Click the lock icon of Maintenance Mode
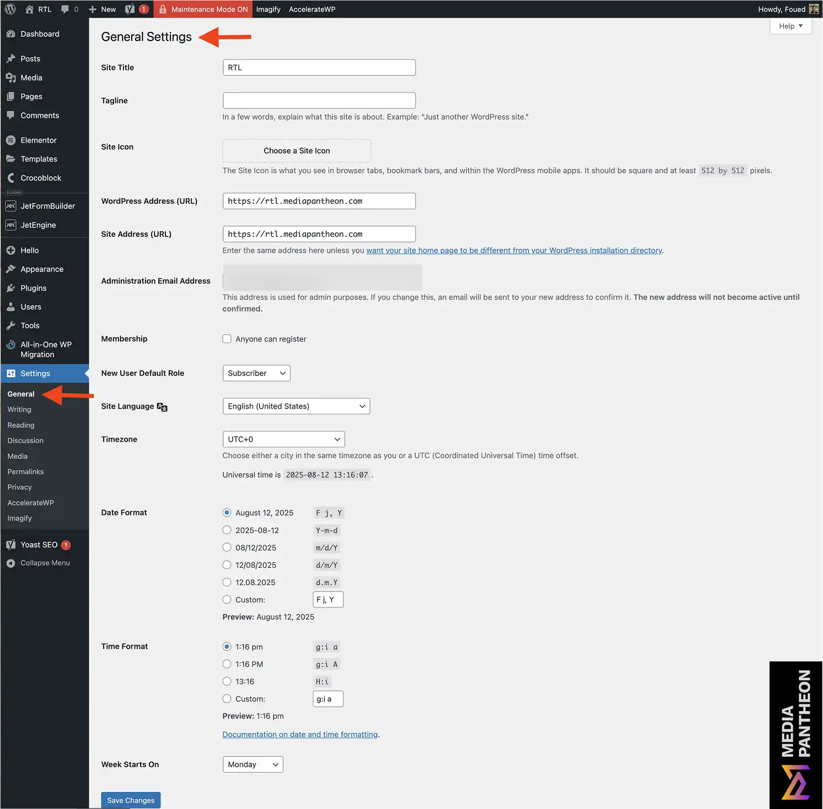This screenshot has width=823, height=809. coord(163,9)
